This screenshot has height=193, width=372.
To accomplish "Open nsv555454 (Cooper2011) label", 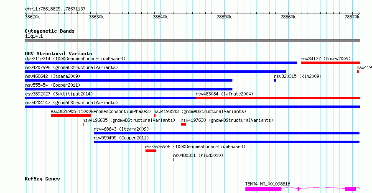I will pyautogui.click(x=53, y=85).
